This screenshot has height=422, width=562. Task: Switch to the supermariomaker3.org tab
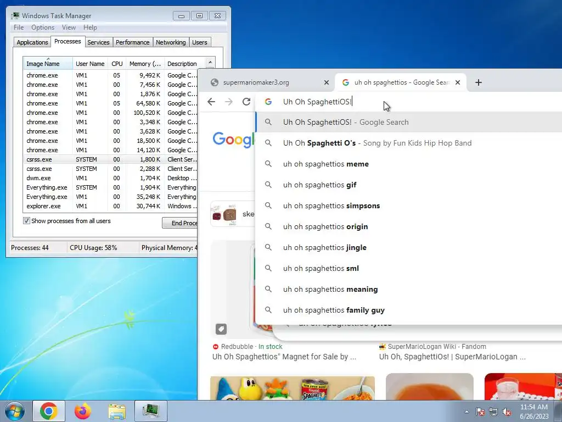coord(269,82)
